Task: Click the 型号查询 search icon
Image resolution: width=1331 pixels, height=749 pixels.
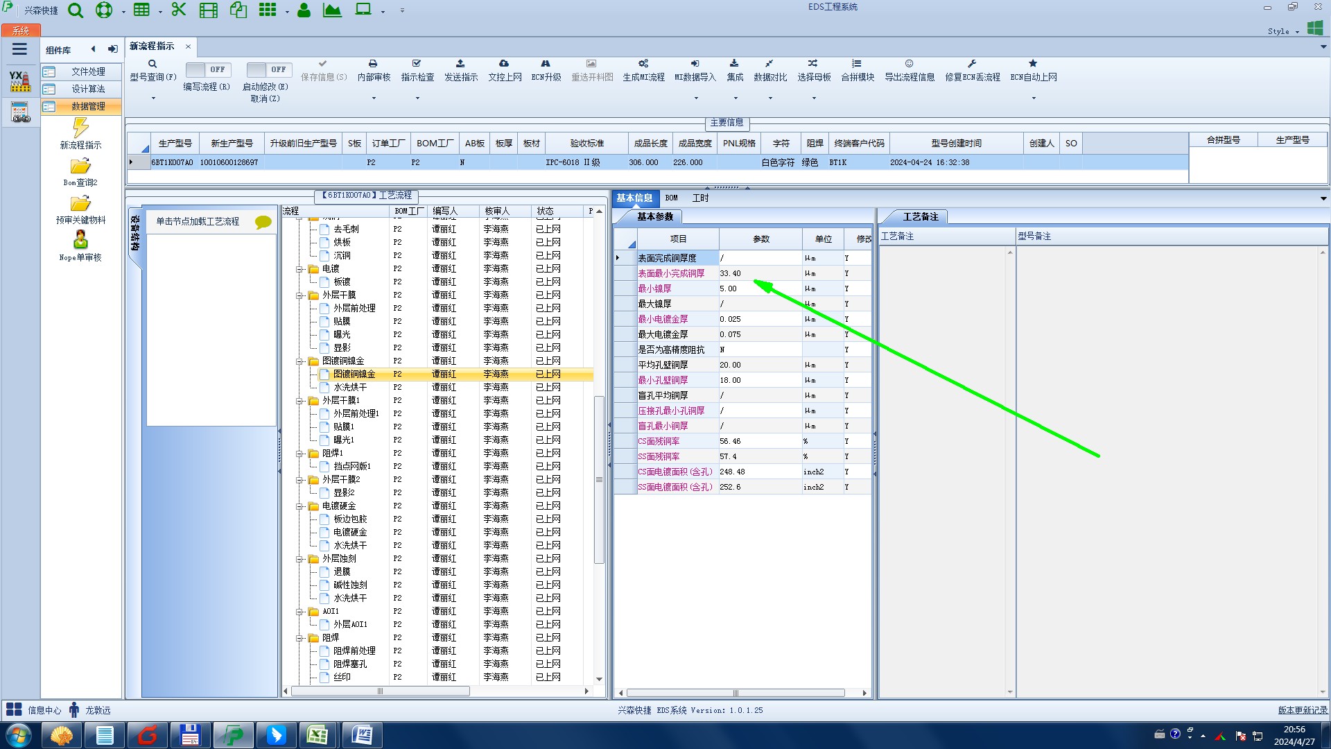Action: click(x=153, y=64)
